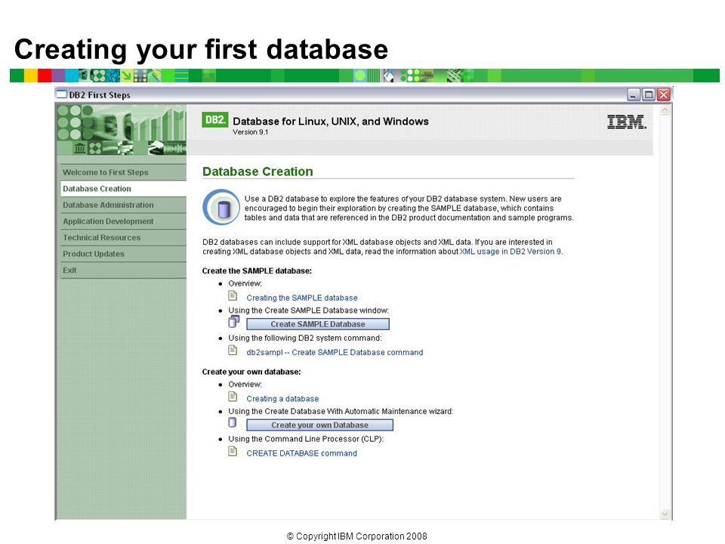The image size is (725, 544).
Task: Click the scrollbar up arrow
Action: tap(665, 110)
